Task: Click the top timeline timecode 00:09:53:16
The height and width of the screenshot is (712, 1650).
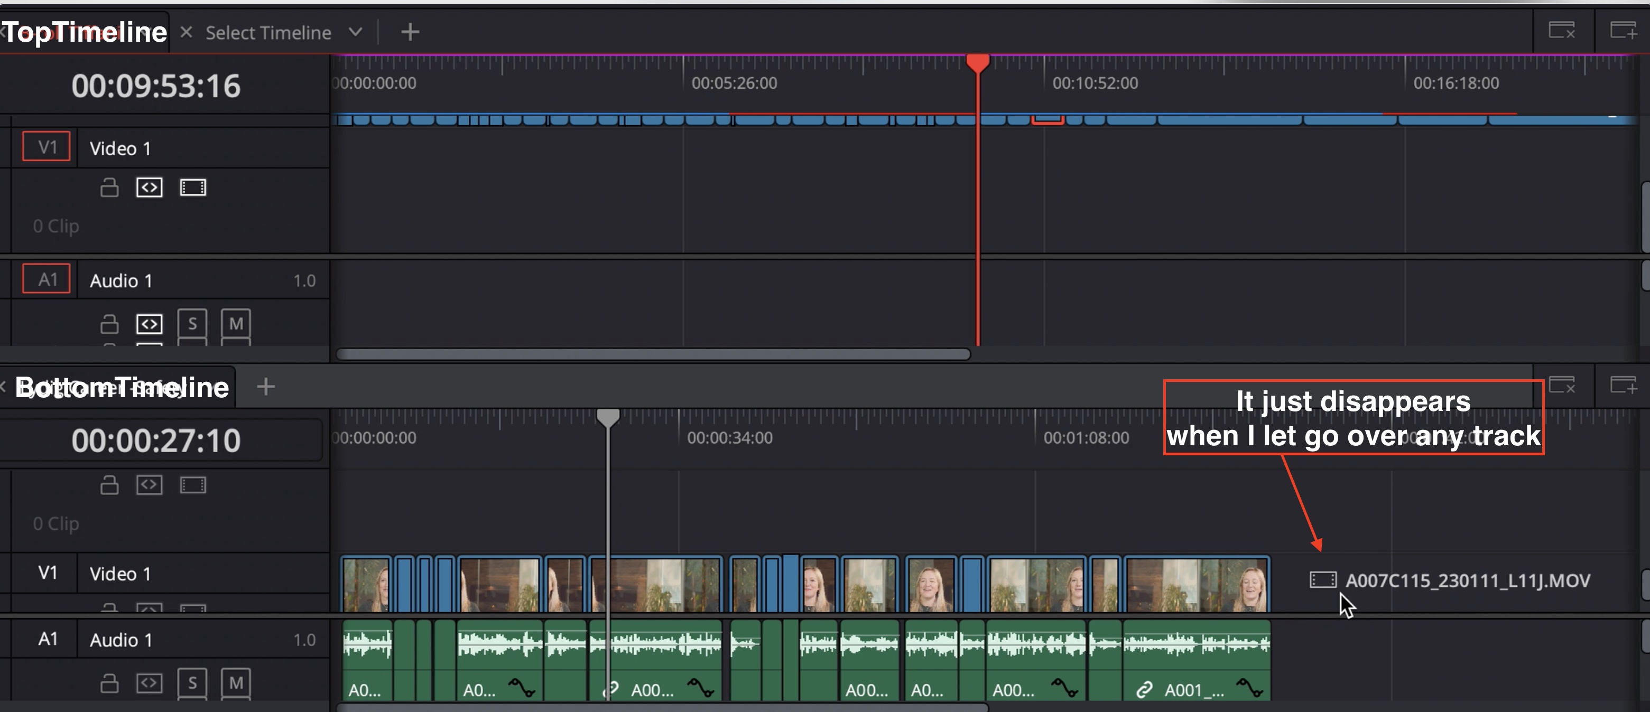Action: (156, 86)
